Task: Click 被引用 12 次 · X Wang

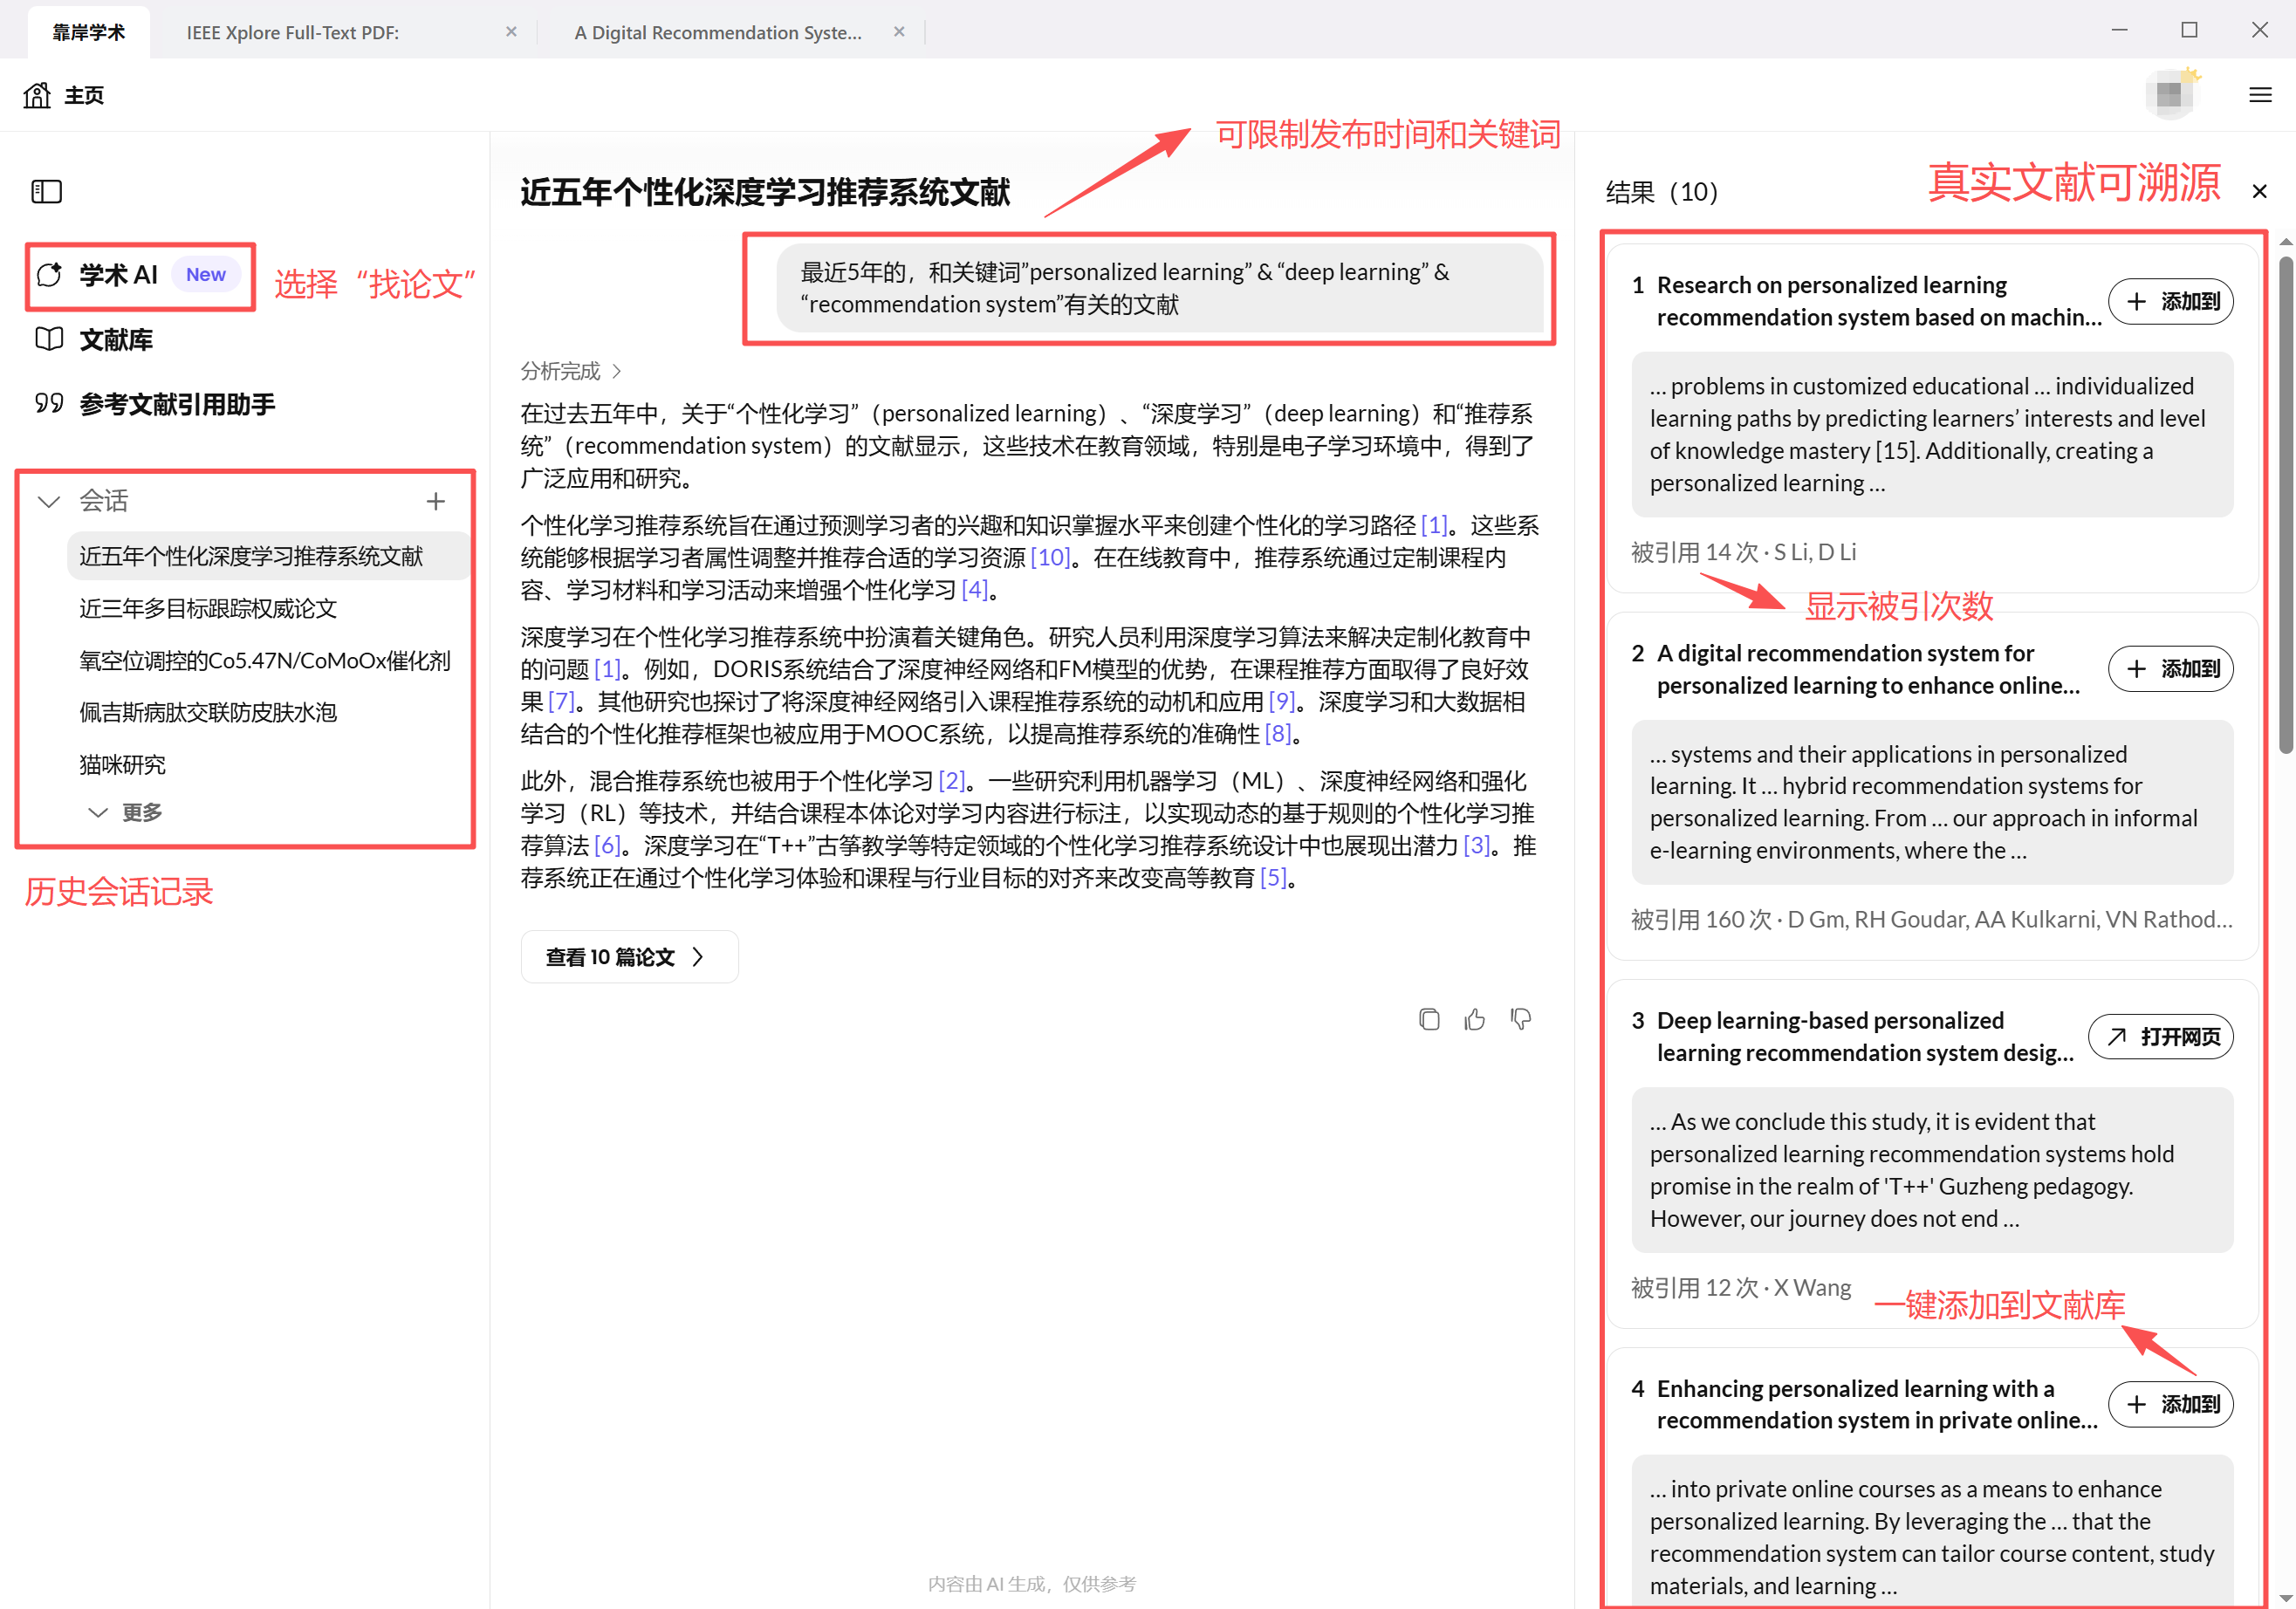Action: point(1741,1287)
